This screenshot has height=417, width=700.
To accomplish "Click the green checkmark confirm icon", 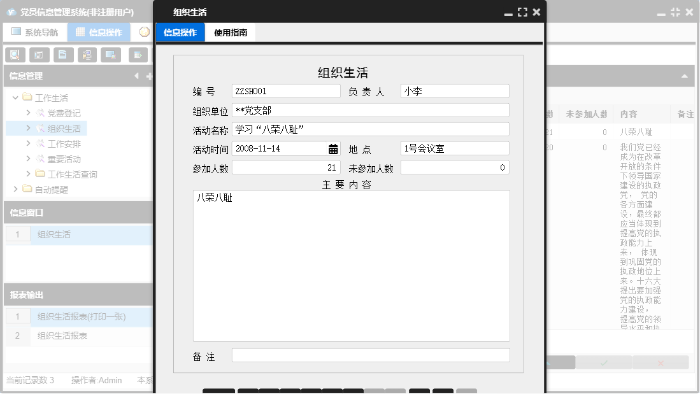I will click(x=603, y=362).
